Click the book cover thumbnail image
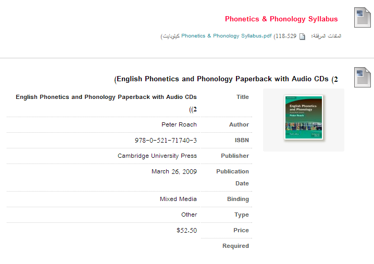Screen dimensions: 374x264 pyautogui.click(x=304, y=117)
